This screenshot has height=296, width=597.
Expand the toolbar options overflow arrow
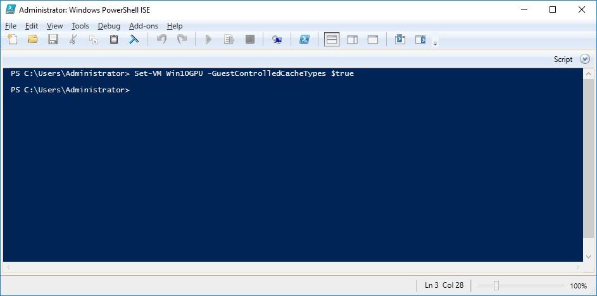(435, 44)
